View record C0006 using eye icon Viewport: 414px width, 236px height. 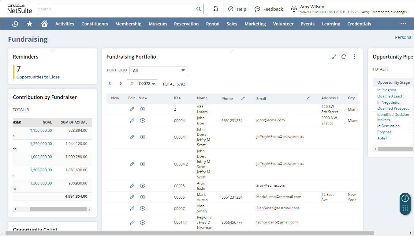click(x=142, y=197)
